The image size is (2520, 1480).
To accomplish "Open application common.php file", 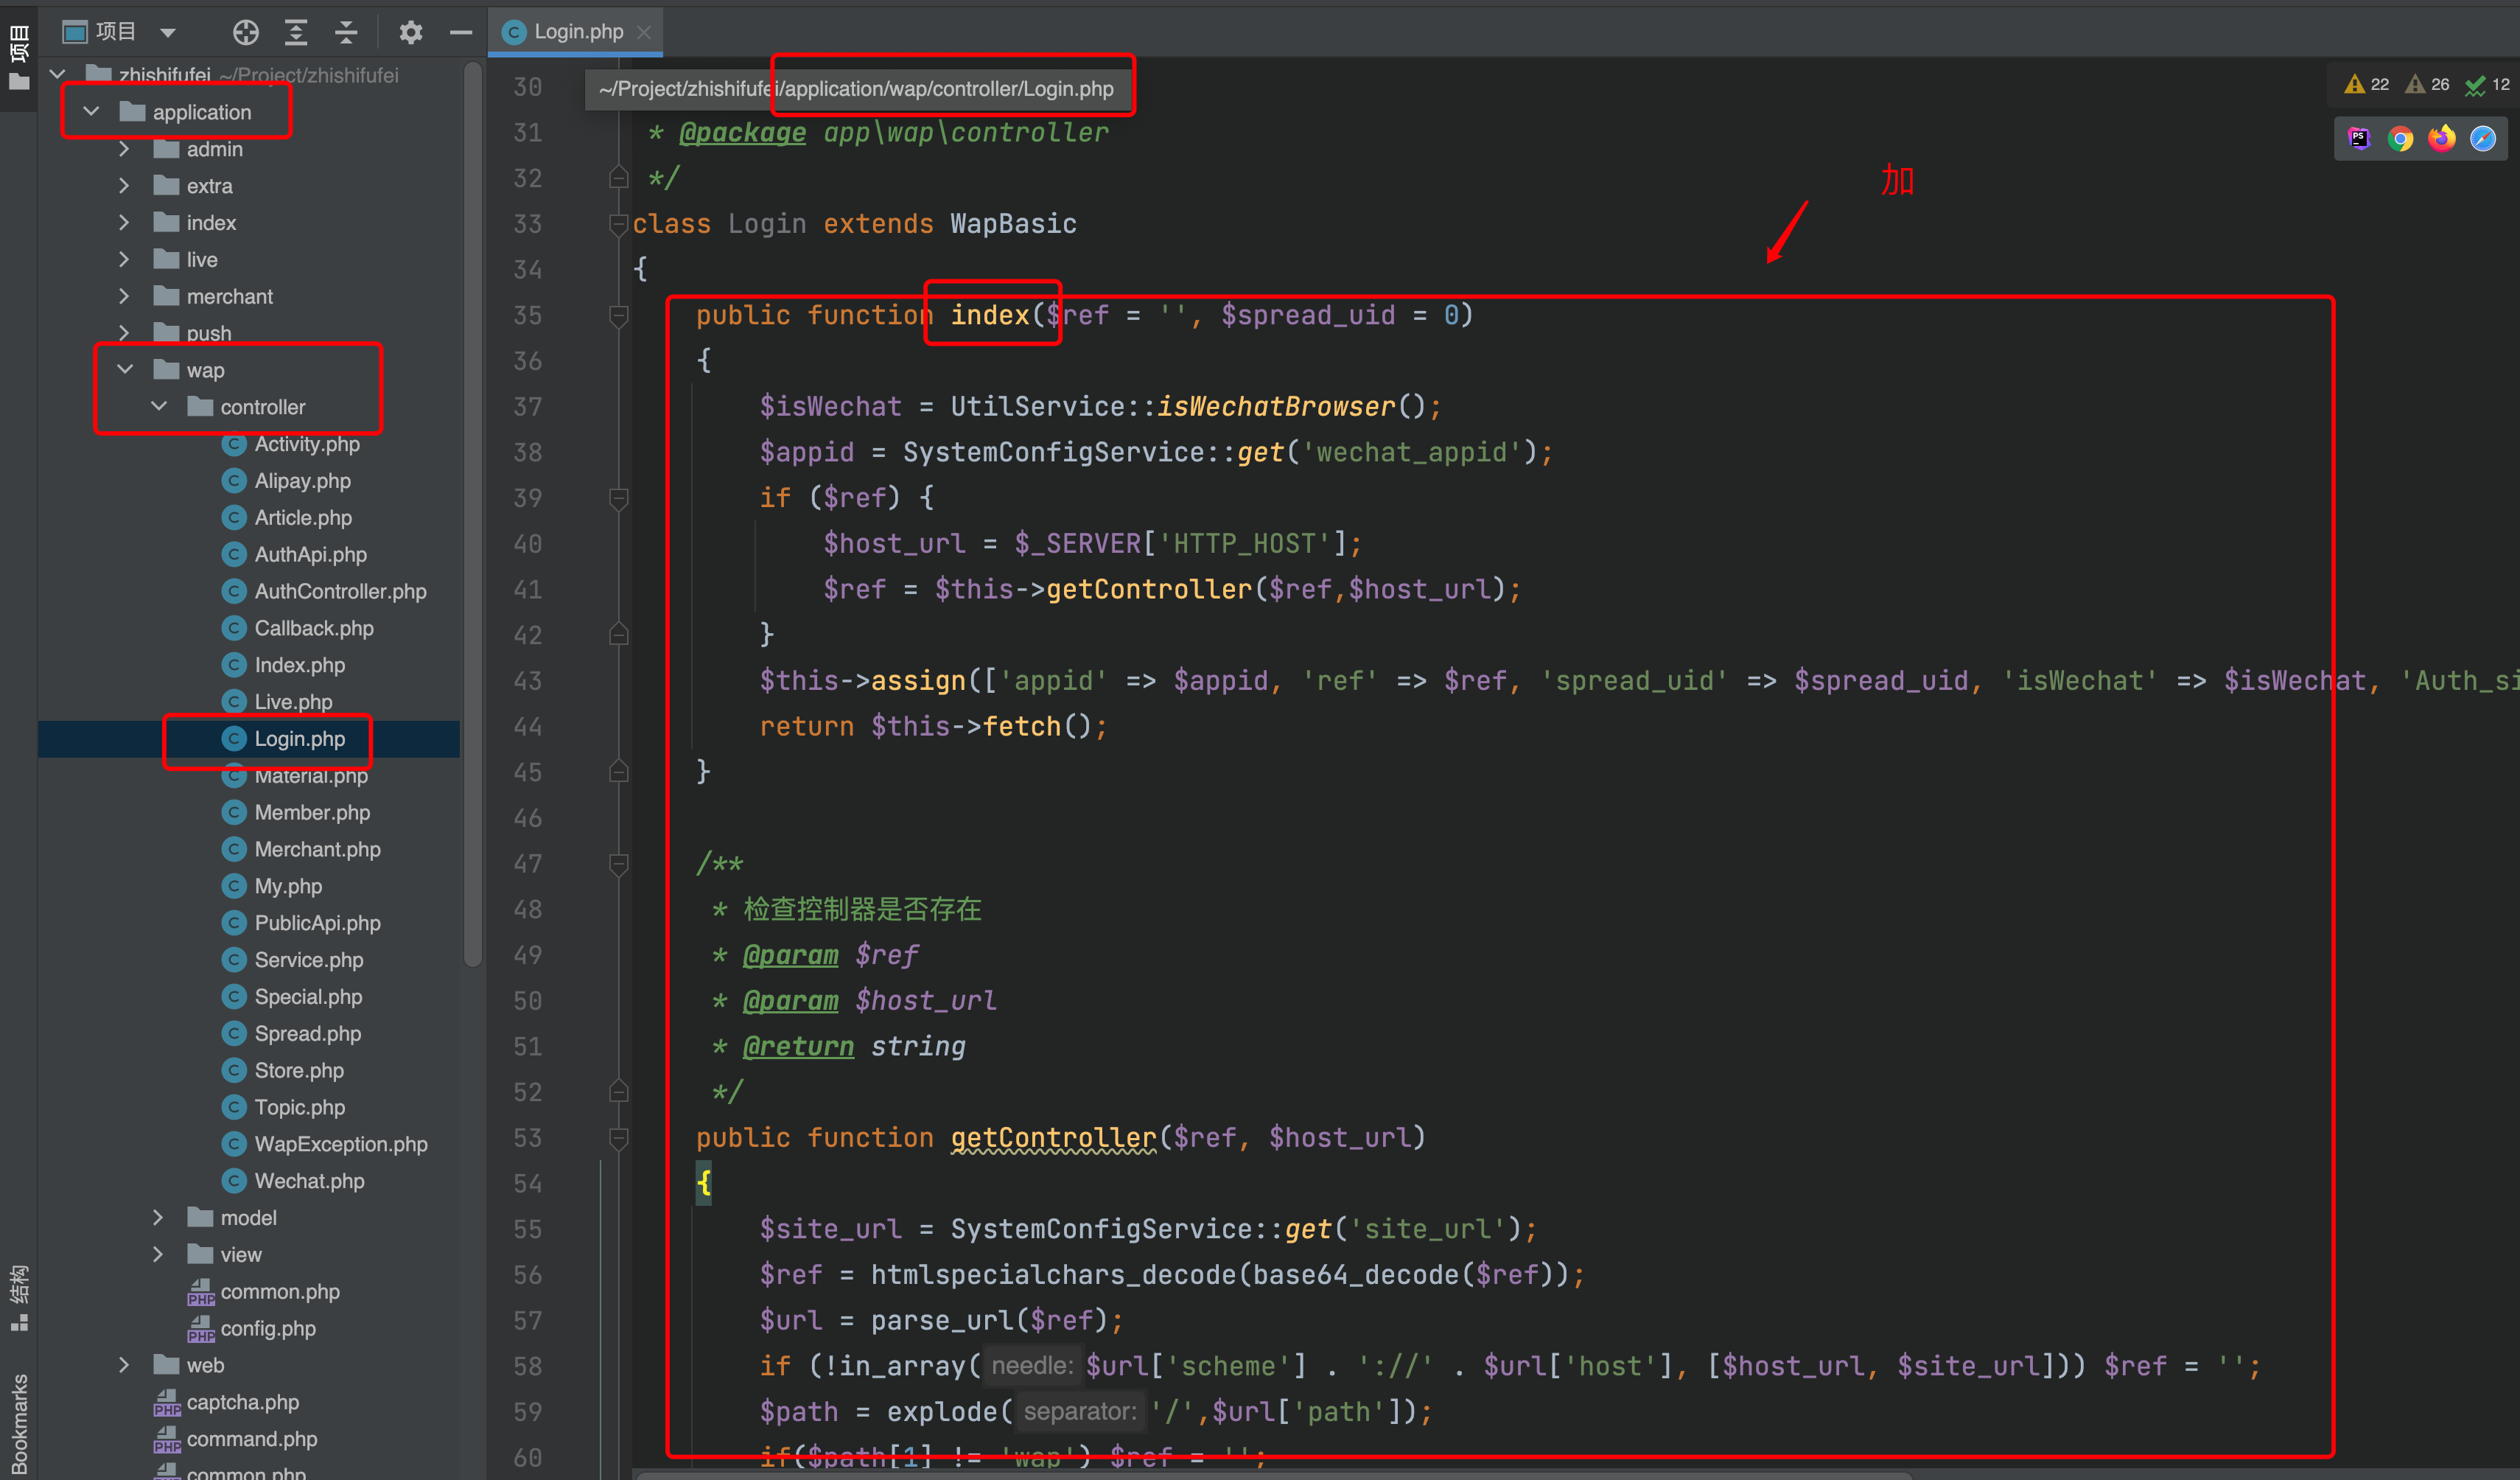I will (264, 1292).
